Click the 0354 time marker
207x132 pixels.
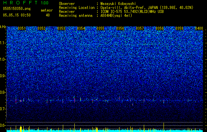pyautogui.click(x=81, y=28)
